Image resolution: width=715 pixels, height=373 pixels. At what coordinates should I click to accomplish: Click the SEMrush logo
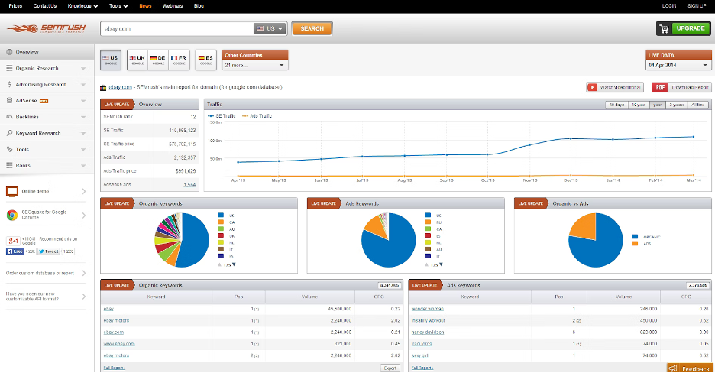point(47,28)
